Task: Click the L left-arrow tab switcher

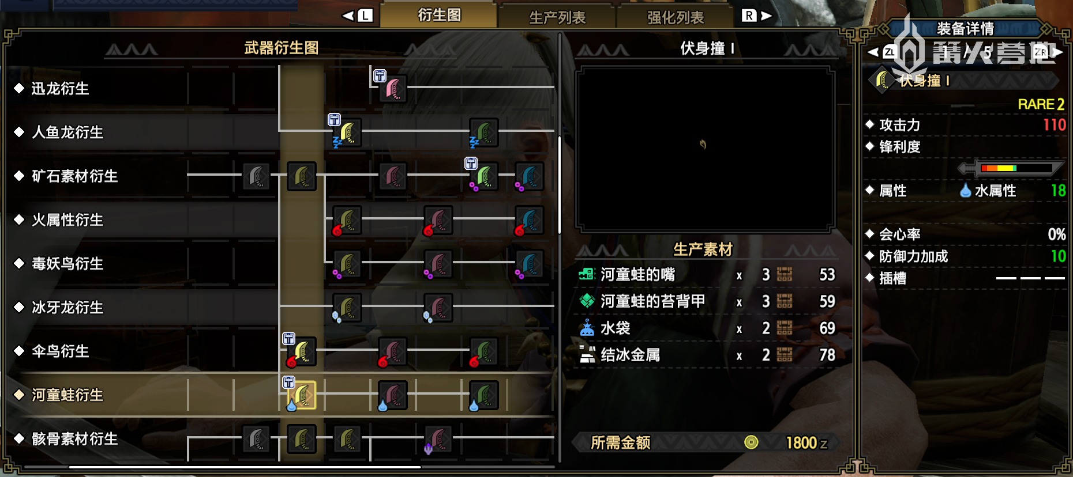Action: coord(358,16)
